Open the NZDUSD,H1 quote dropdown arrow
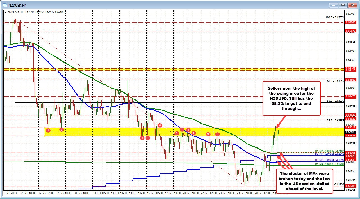The image size is (360, 199). pyautogui.click(x=6, y=12)
